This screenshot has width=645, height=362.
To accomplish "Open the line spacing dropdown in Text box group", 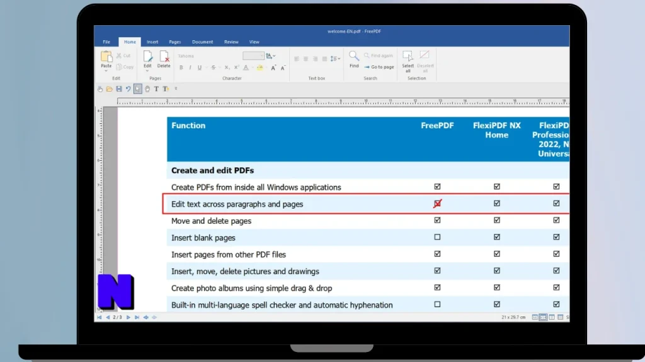I will [335, 59].
